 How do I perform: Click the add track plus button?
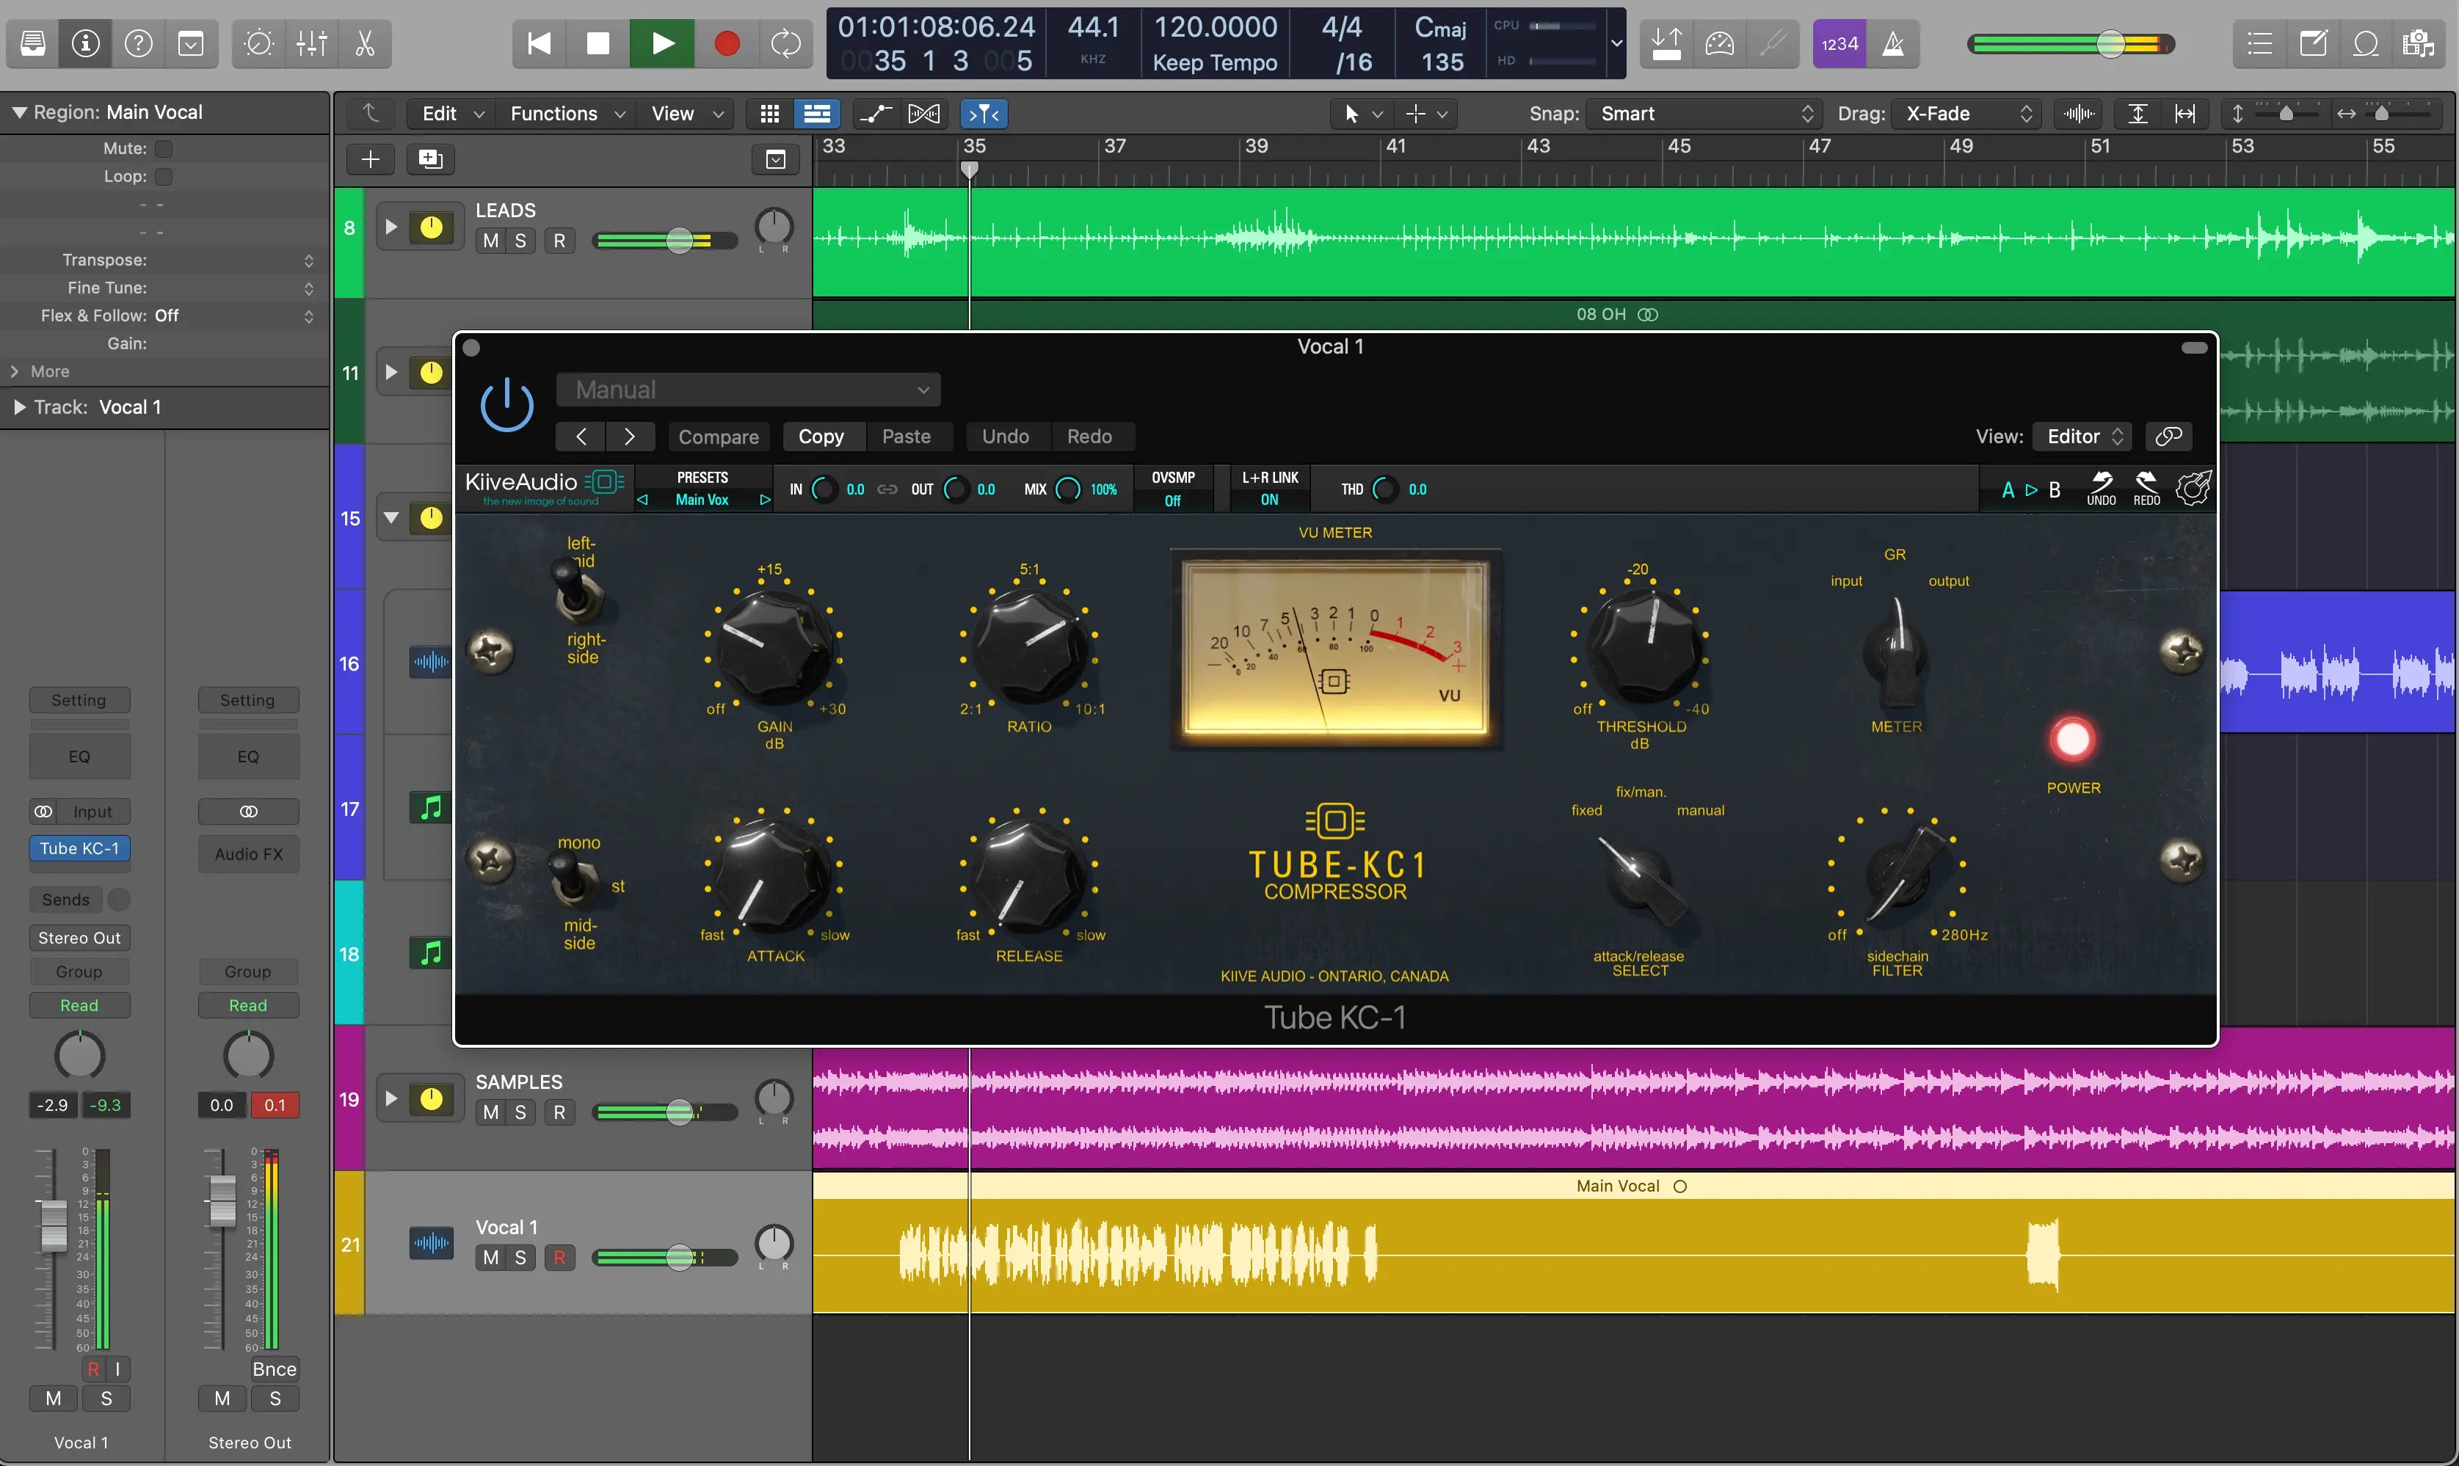tap(371, 159)
